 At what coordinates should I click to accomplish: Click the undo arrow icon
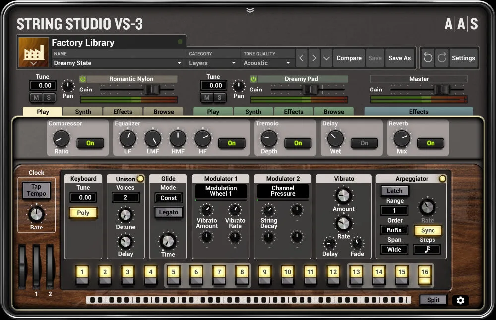pyautogui.click(x=428, y=58)
